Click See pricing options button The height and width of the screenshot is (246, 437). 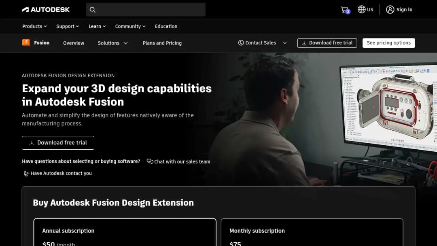[389, 43]
